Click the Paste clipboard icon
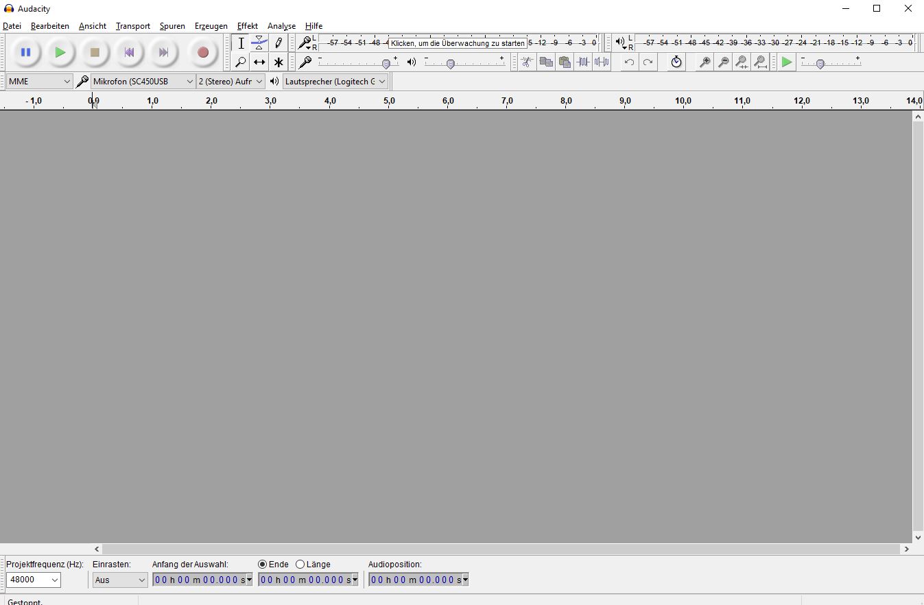Viewport: 924px width, 605px height. pos(565,62)
